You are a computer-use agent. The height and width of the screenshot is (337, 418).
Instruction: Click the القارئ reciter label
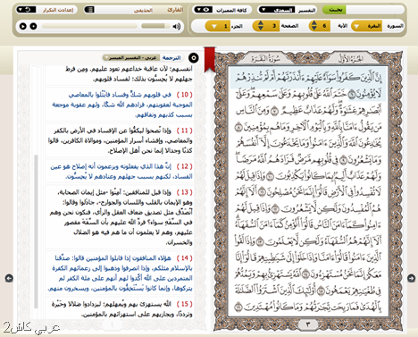pyautogui.click(x=175, y=10)
